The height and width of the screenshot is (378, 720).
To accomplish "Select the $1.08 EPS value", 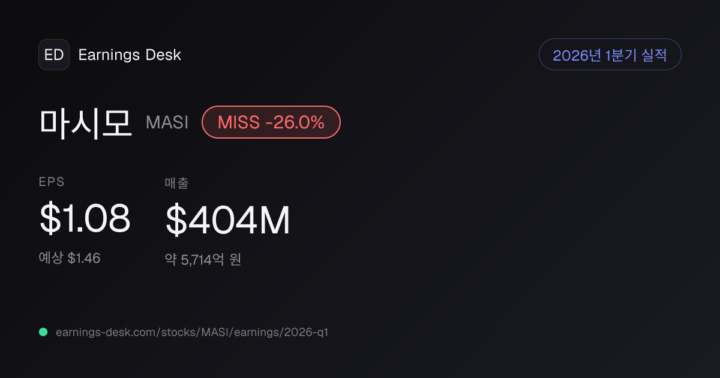I will click(85, 219).
